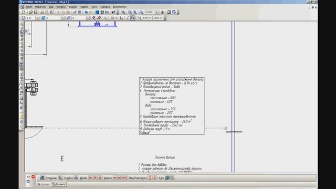The height and width of the screenshot is (189, 336).
Task: Click the variables f(x) icon
Action: (x=107, y=13)
